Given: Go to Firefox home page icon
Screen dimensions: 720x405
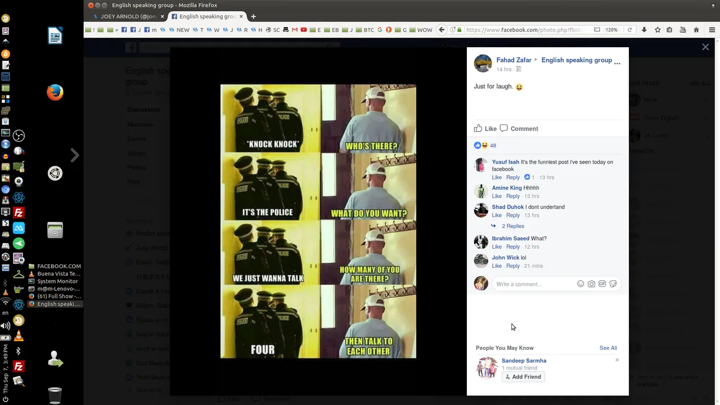Looking at the screenshot, I should pyautogui.click(x=696, y=30).
